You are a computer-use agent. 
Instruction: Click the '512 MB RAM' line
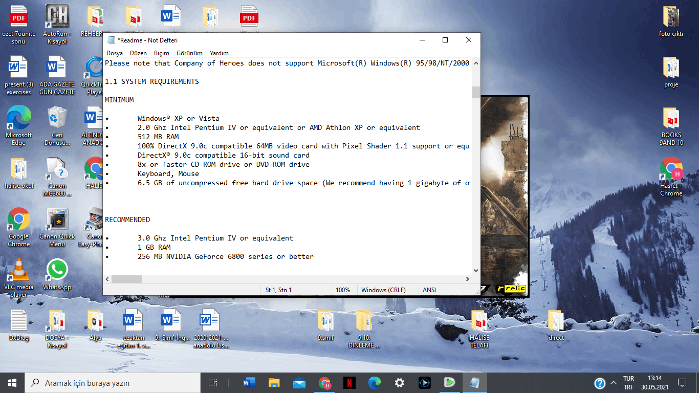pos(158,137)
